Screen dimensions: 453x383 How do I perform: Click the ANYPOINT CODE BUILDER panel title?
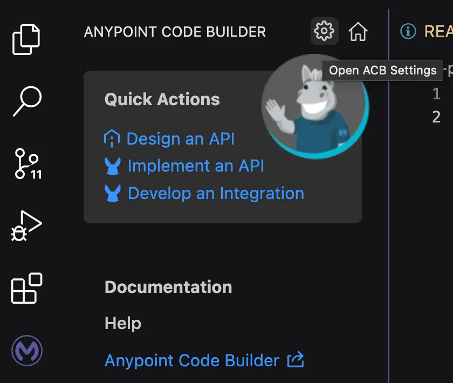click(x=175, y=32)
